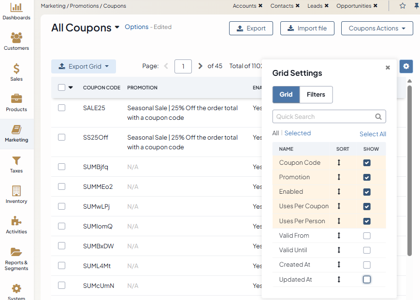The height and width of the screenshot is (300, 420).
Task: Open the Sales dollar icon
Action: tap(16, 69)
